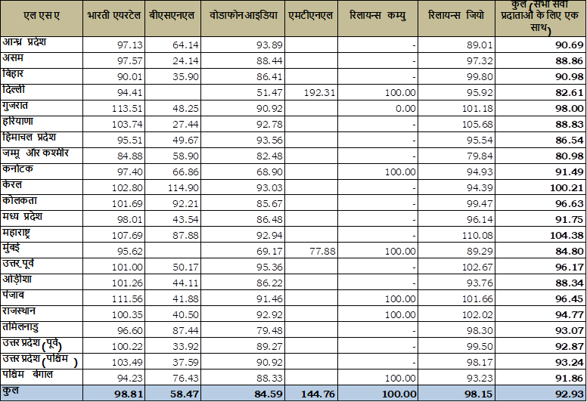Select the आन्ध्र प्रदेश row label
The image size is (587, 402).
click(x=36, y=43)
